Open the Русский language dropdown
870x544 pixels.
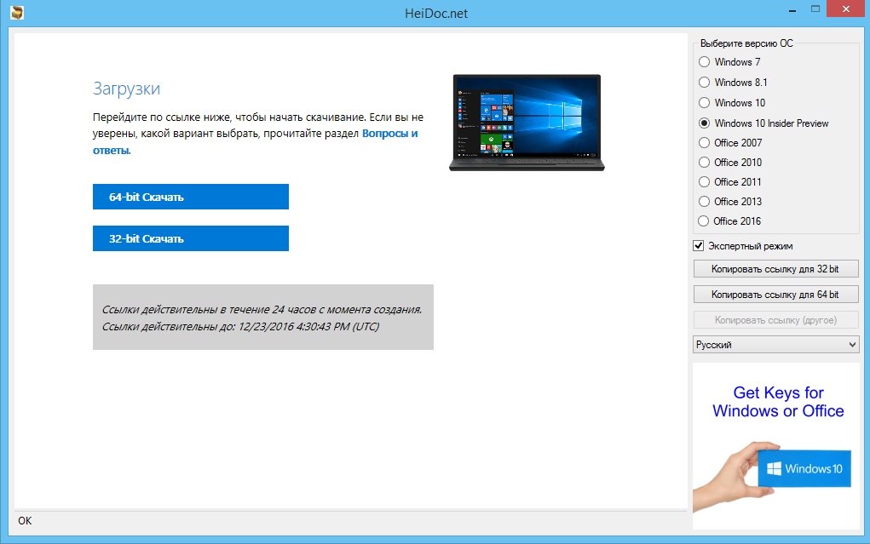(775, 345)
